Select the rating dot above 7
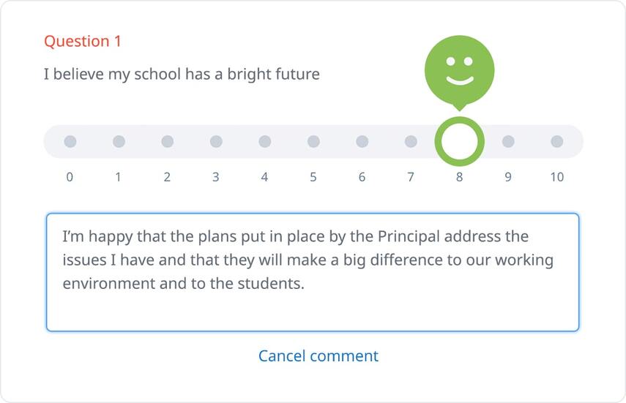626x403 pixels. tap(411, 142)
